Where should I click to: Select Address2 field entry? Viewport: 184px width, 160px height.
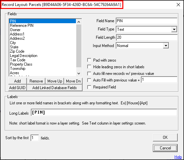[42, 38]
